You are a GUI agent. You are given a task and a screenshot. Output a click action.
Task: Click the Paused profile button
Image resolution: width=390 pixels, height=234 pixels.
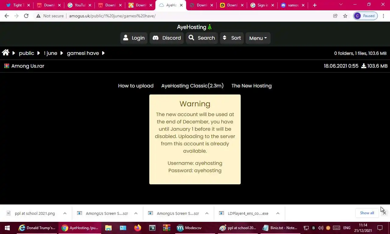pos(365,16)
